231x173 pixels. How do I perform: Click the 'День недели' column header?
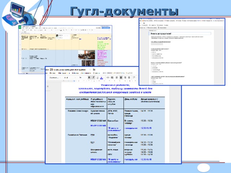(131, 99)
